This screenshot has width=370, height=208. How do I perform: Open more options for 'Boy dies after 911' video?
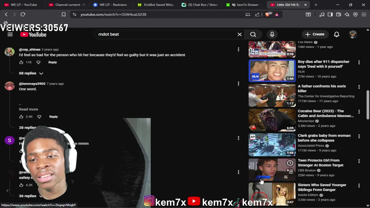(359, 62)
